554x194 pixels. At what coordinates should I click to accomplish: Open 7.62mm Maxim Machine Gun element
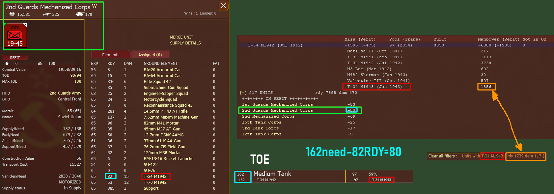coord(171,117)
